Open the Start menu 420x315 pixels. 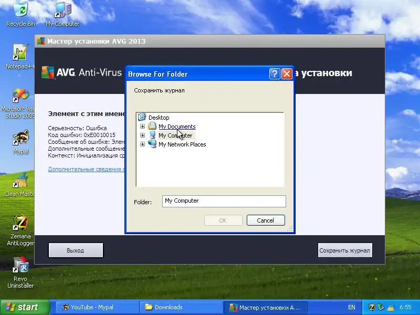point(25,307)
